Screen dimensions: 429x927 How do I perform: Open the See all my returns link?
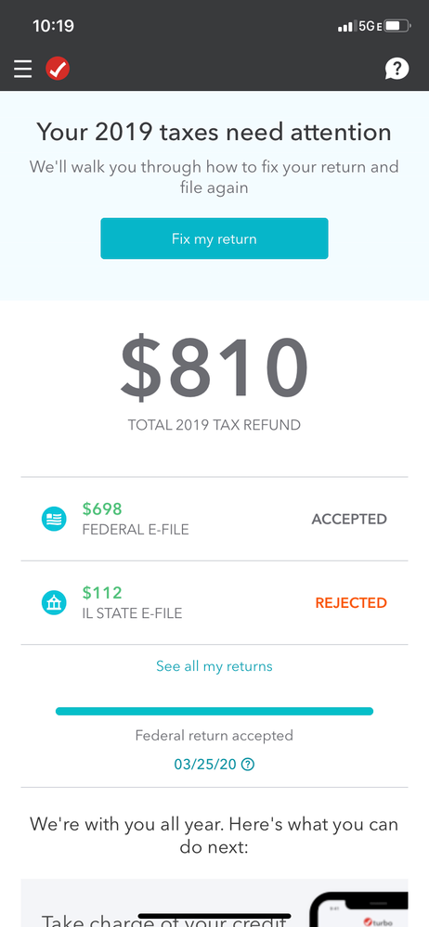point(214,666)
